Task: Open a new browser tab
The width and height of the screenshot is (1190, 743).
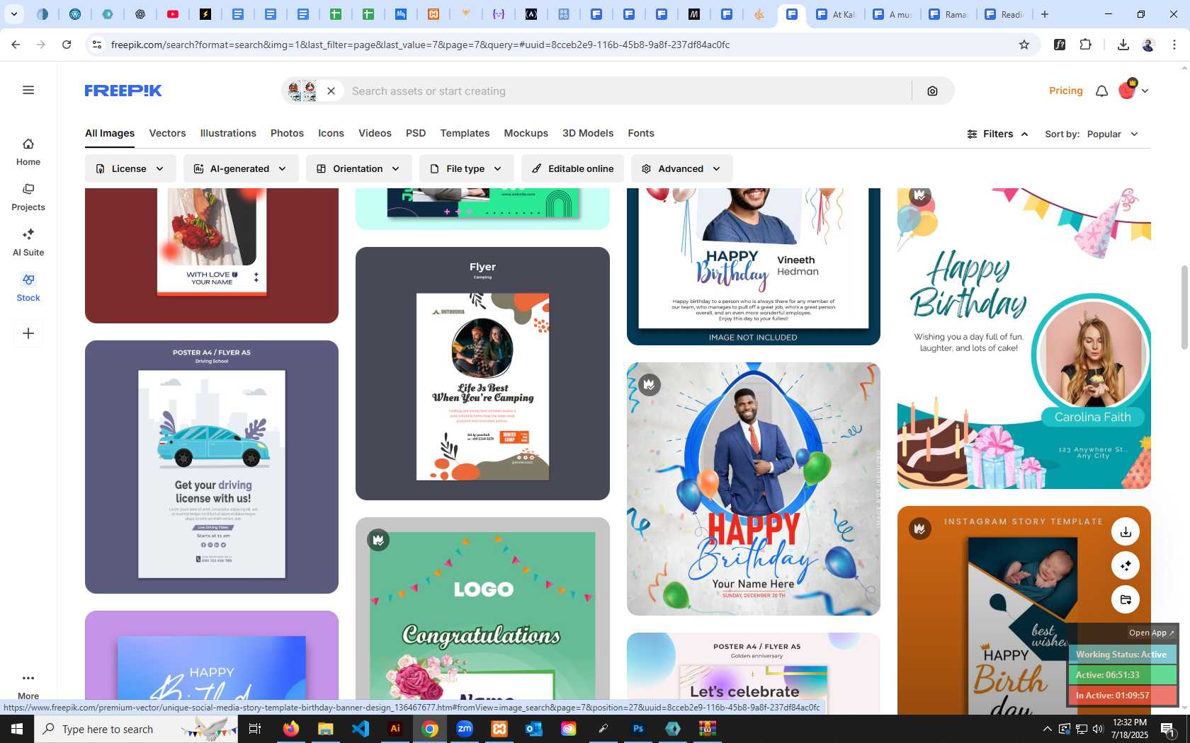Action: 1044,14
